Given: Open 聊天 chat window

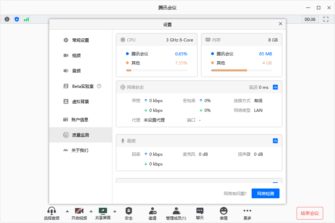Looking at the screenshot, I should coord(200,213).
